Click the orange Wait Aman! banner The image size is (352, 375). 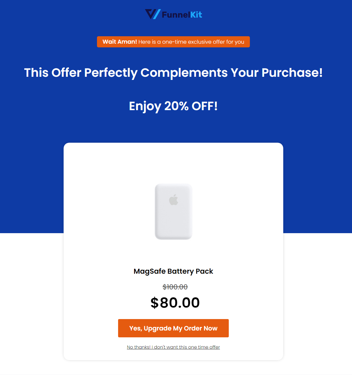click(x=173, y=42)
